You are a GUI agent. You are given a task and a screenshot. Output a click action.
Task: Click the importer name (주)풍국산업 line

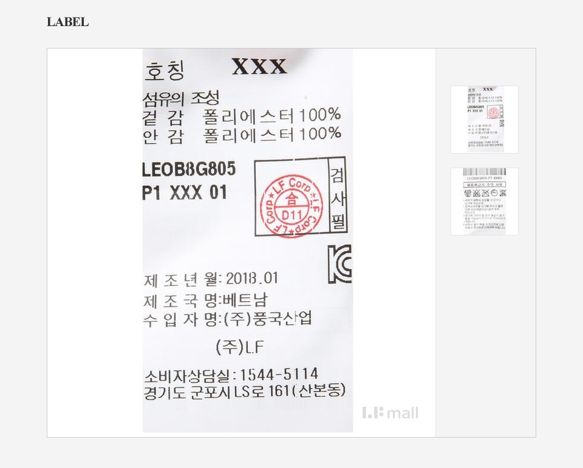(228, 319)
